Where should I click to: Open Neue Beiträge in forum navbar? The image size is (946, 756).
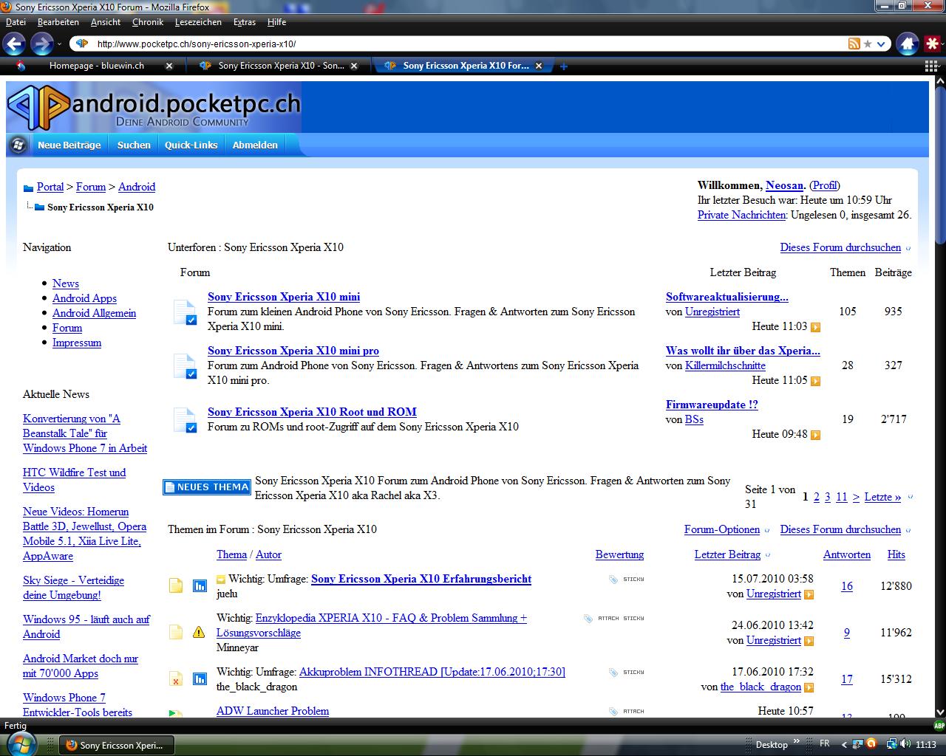tap(69, 145)
